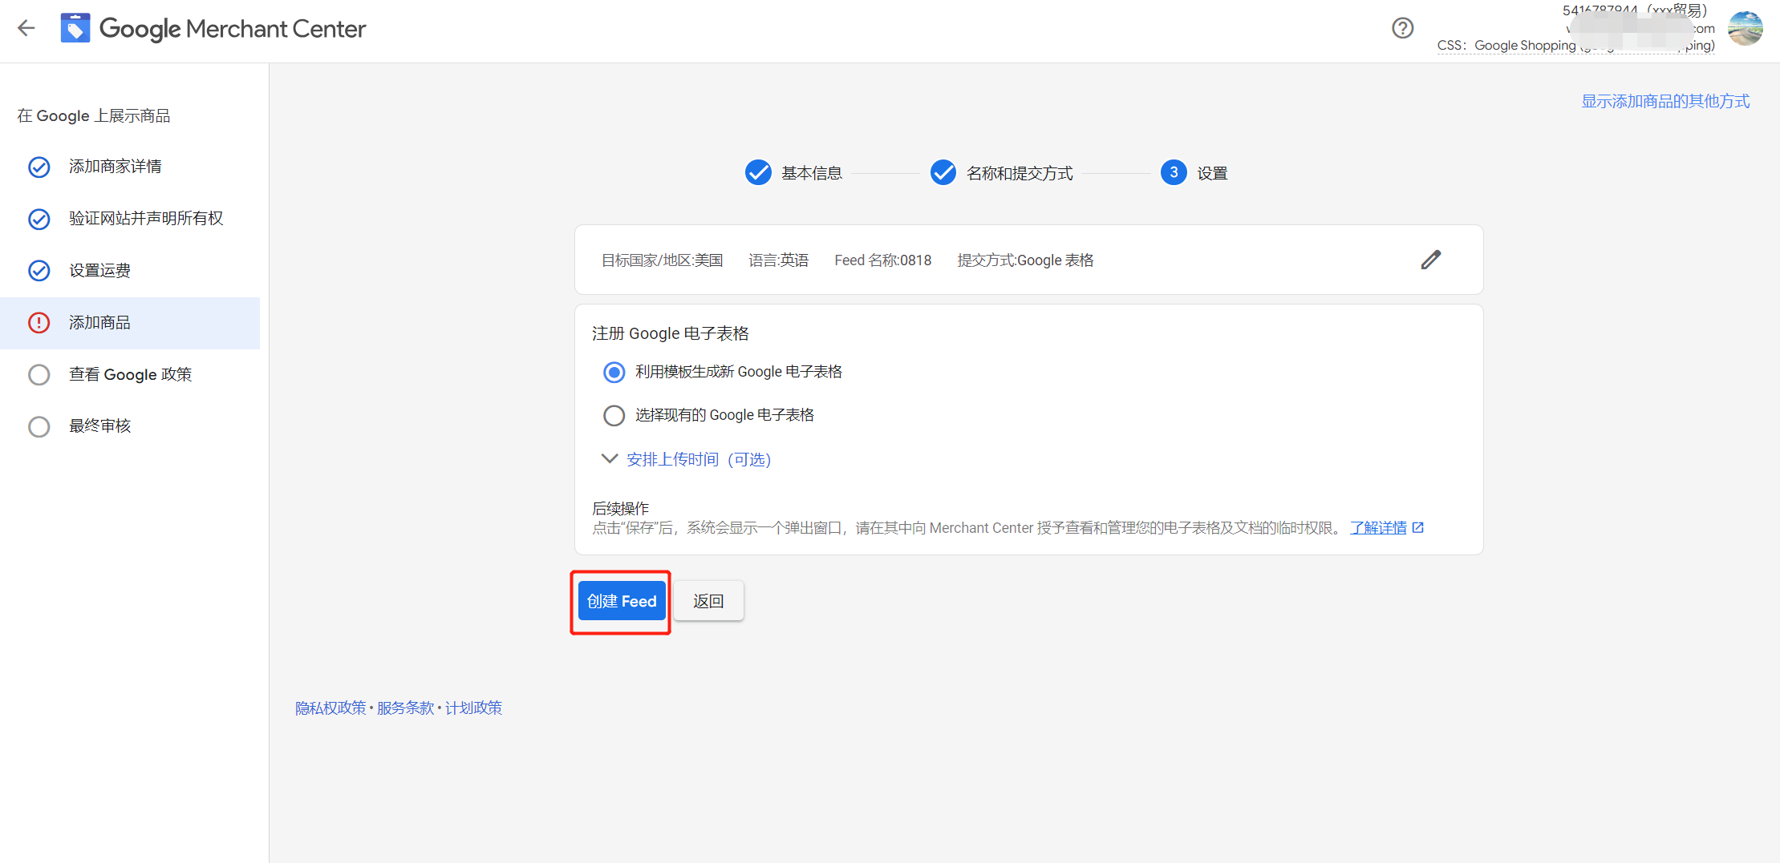Open 验证网站并声明所有权 in the sidebar
The image size is (1780, 863).
(146, 219)
